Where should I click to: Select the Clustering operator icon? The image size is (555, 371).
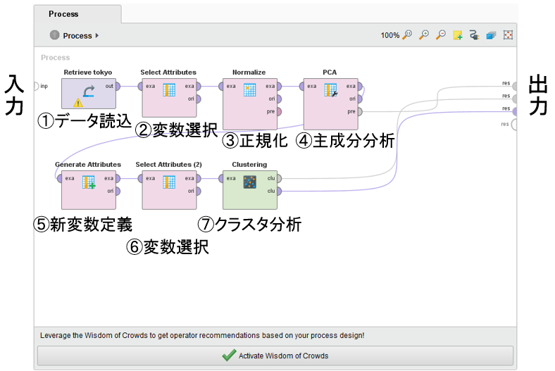click(249, 182)
